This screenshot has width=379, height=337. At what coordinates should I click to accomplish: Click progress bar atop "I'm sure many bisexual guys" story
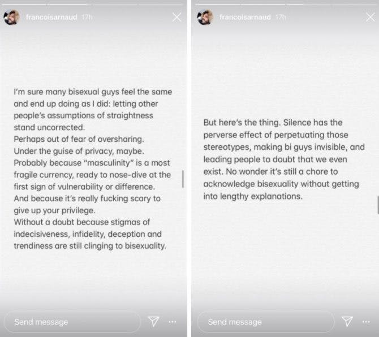(x=93, y=5)
